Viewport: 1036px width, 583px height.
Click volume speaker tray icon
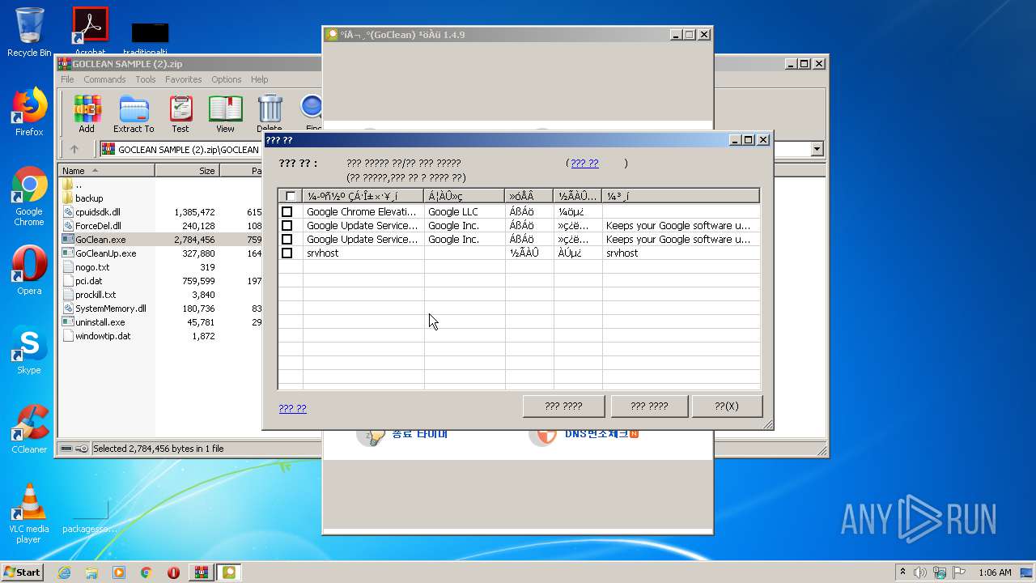(920, 572)
